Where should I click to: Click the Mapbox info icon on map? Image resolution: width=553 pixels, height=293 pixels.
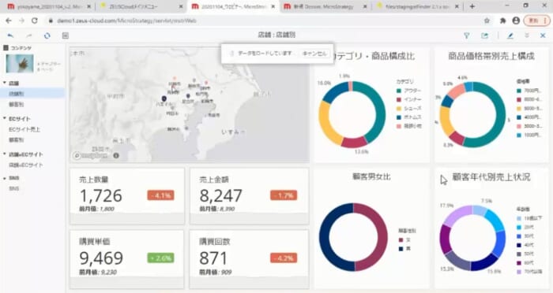116,155
